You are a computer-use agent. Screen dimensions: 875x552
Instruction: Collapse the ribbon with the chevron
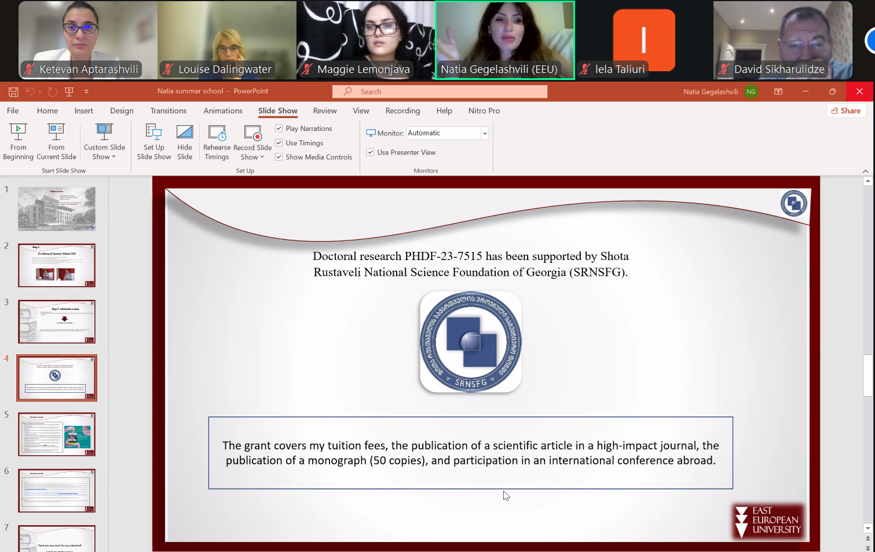pyautogui.click(x=865, y=171)
